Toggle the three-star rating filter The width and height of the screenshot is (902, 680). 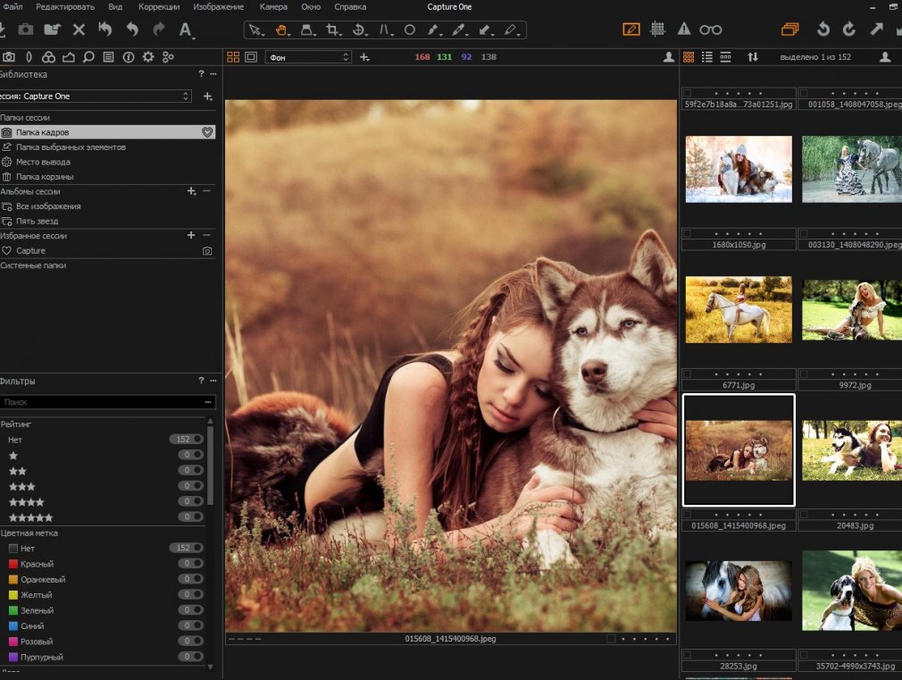pos(190,486)
